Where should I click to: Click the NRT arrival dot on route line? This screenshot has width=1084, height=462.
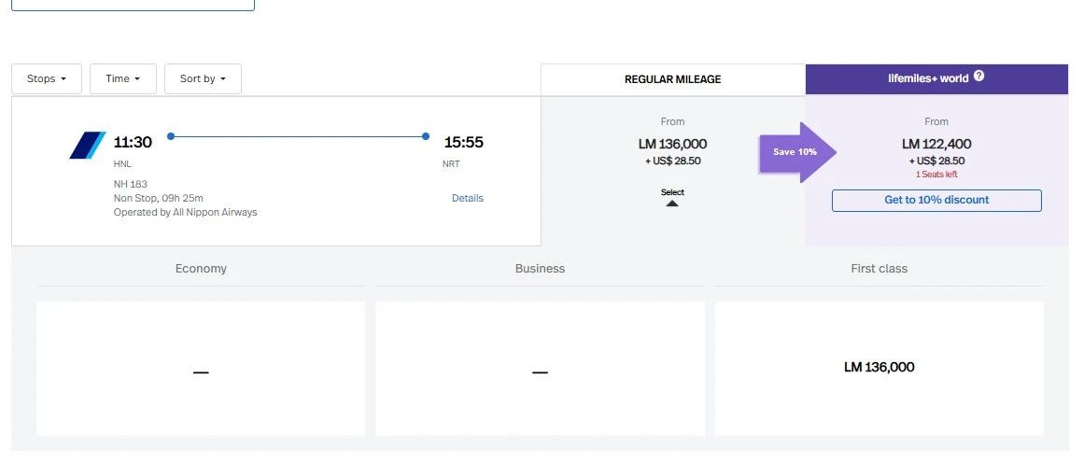(x=426, y=136)
